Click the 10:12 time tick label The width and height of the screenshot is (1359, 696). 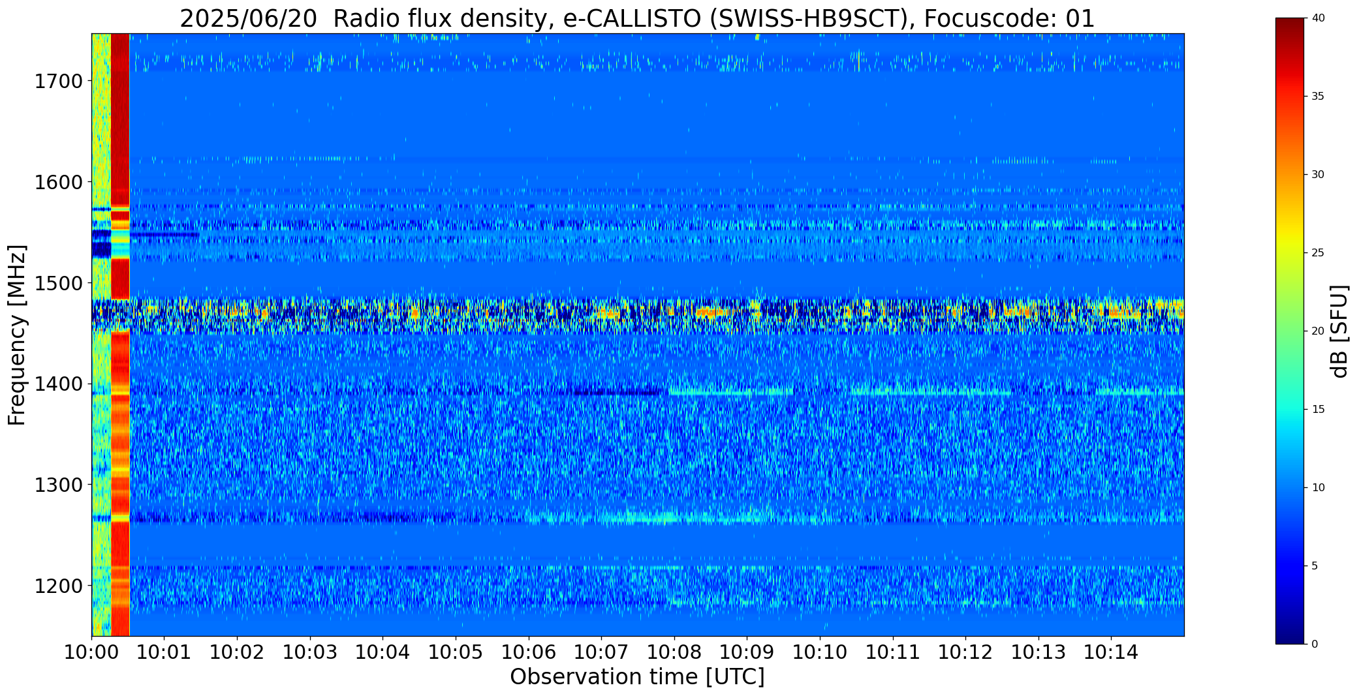tap(965, 652)
